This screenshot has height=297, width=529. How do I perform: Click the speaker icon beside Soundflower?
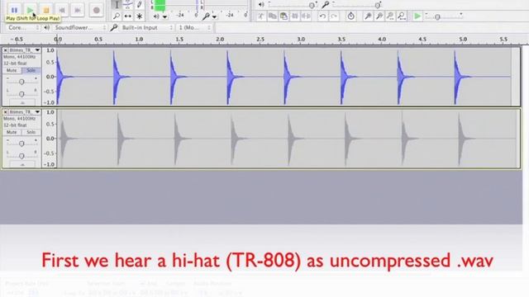pyautogui.click(x=47, y=27)
